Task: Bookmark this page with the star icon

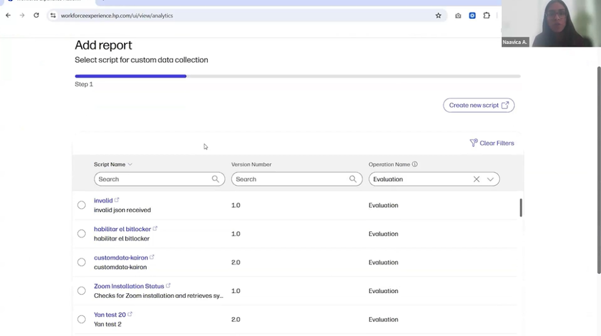Action: coord(438,16)
